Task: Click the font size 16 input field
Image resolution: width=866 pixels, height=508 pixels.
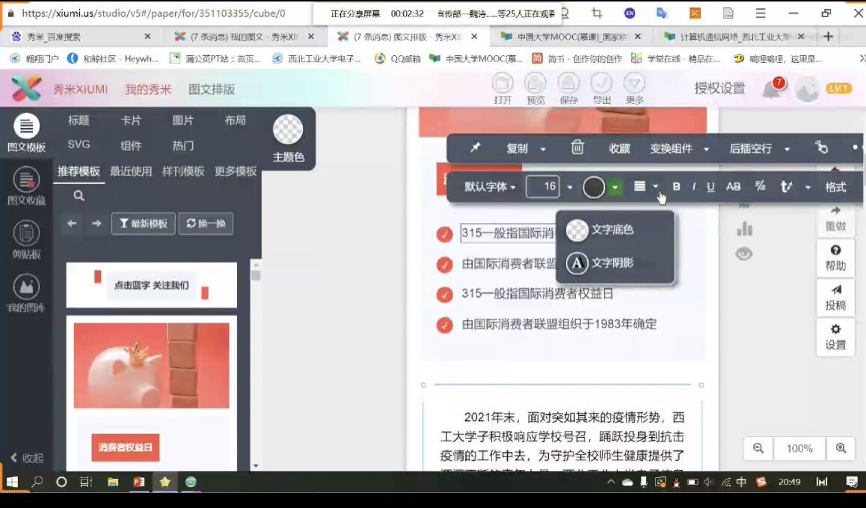Action: coord(542,187)
